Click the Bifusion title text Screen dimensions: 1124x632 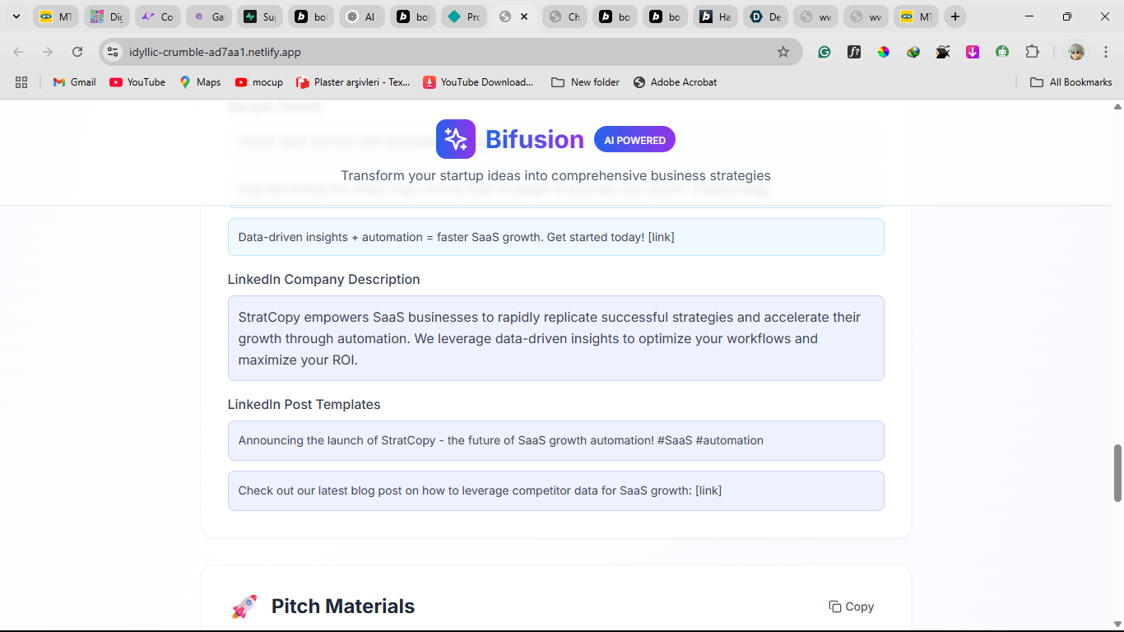tap(535, 139)
